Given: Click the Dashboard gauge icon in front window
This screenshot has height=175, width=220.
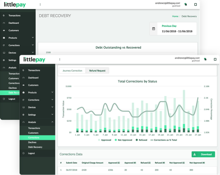Looking at the screenshot, I should pyautogui.click(x=23, y=78).
